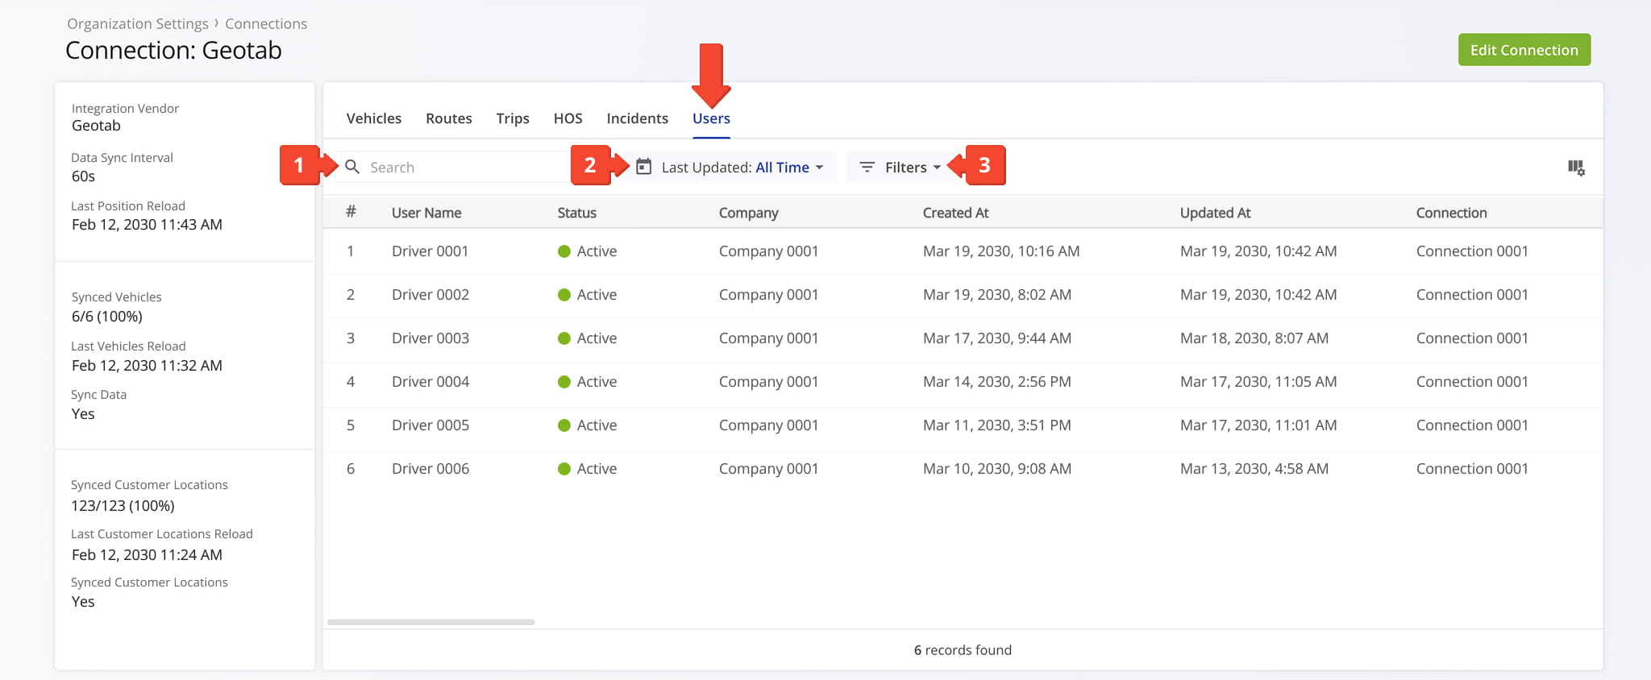
Task: Click the filter lines icon
Action: 867,167
